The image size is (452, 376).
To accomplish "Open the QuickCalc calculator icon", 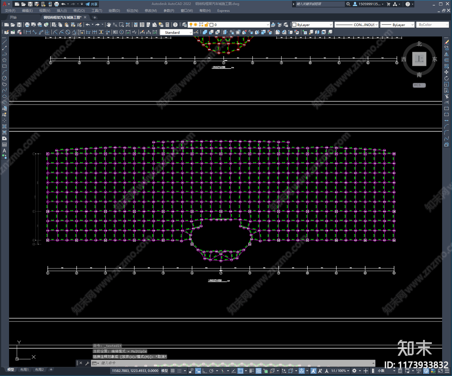I will pos(167,25).
